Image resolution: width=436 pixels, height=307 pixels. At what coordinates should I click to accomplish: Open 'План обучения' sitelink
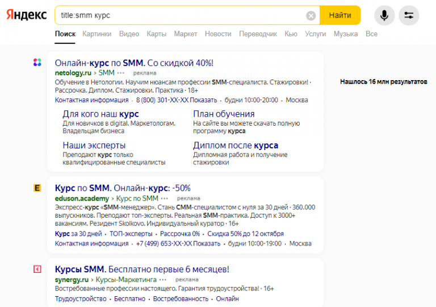point(224,114)
